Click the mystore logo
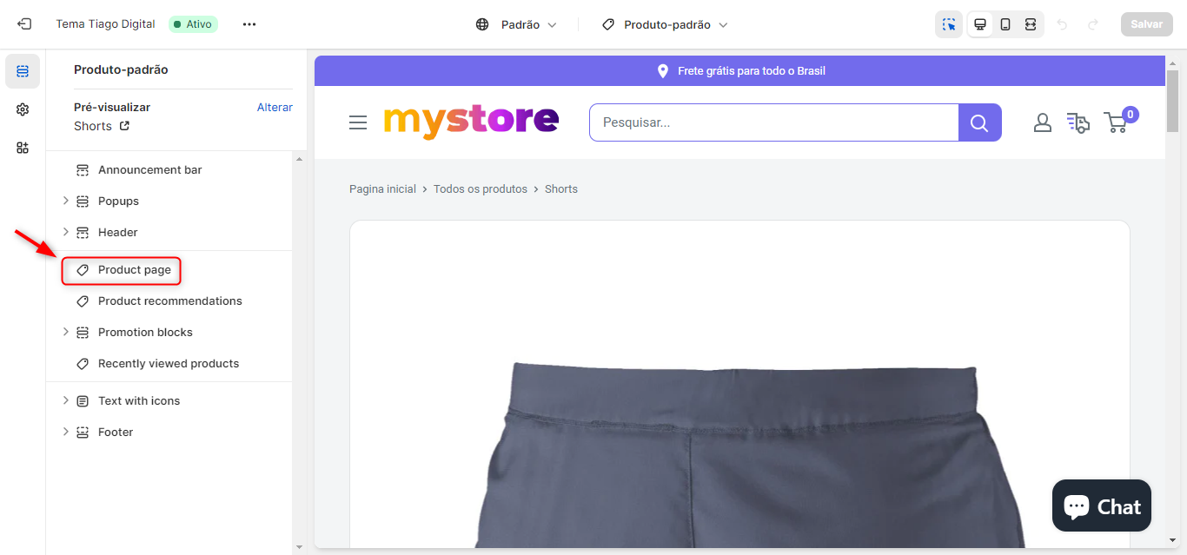Viewport: 1187px width, 555px height. (471, 122)
